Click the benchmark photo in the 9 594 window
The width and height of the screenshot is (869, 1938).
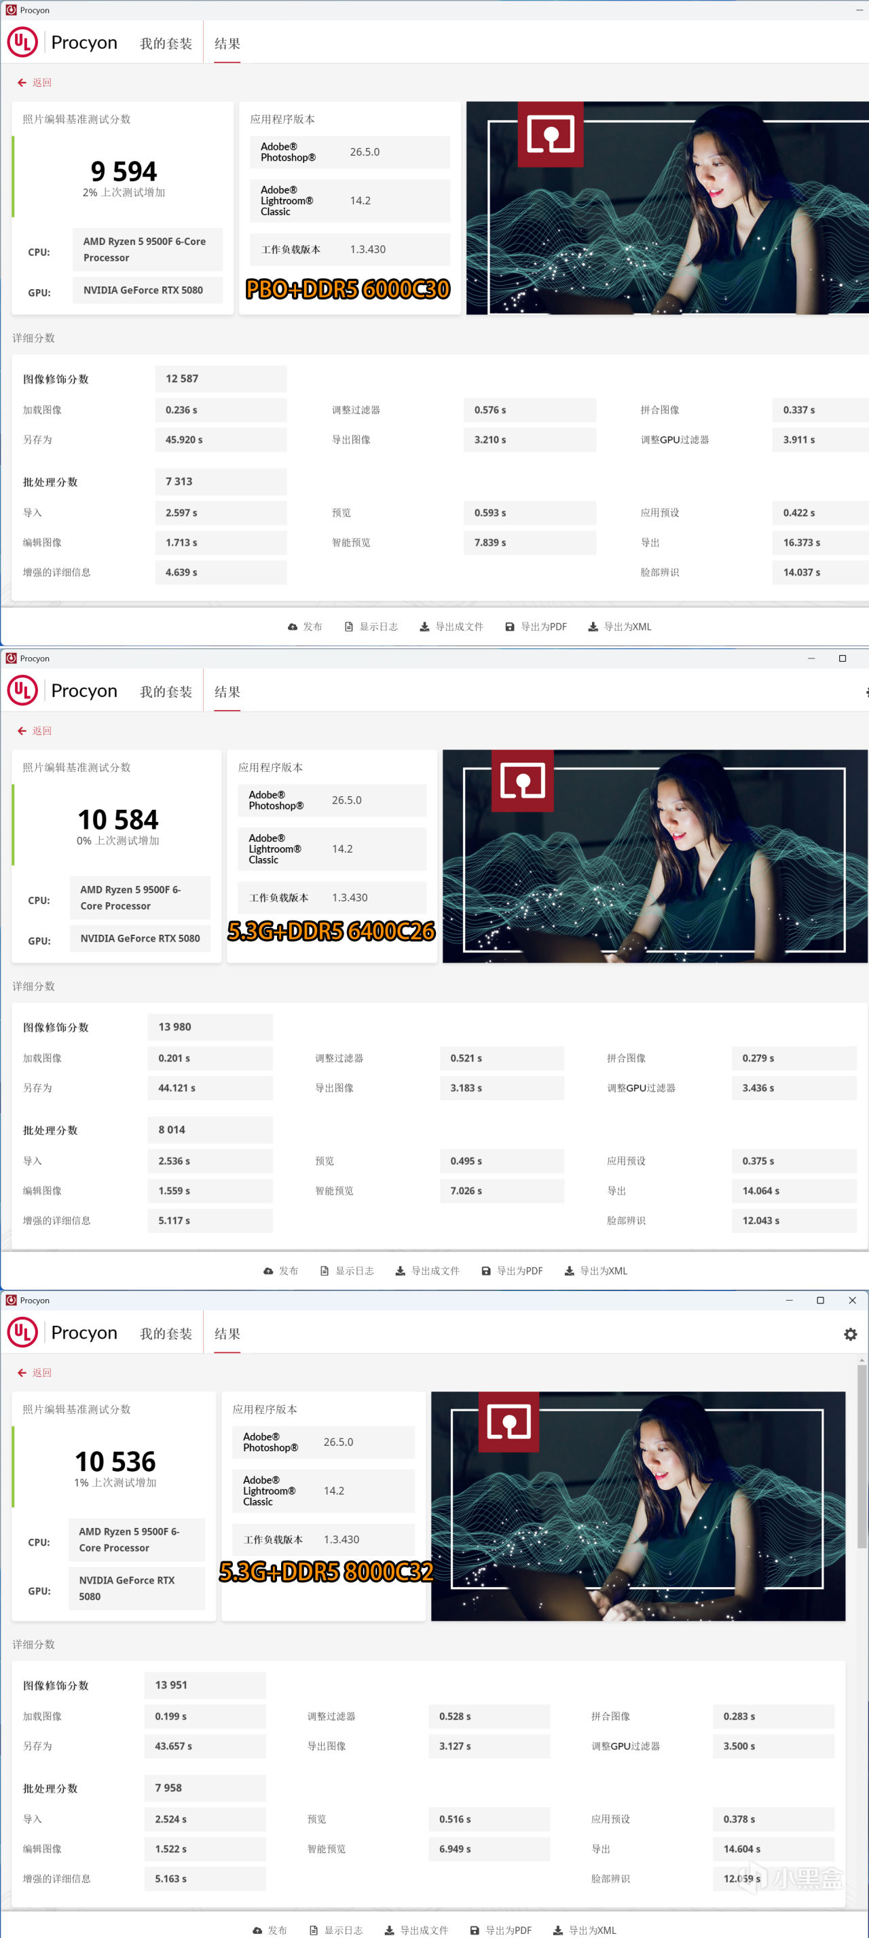click(667, 208)
